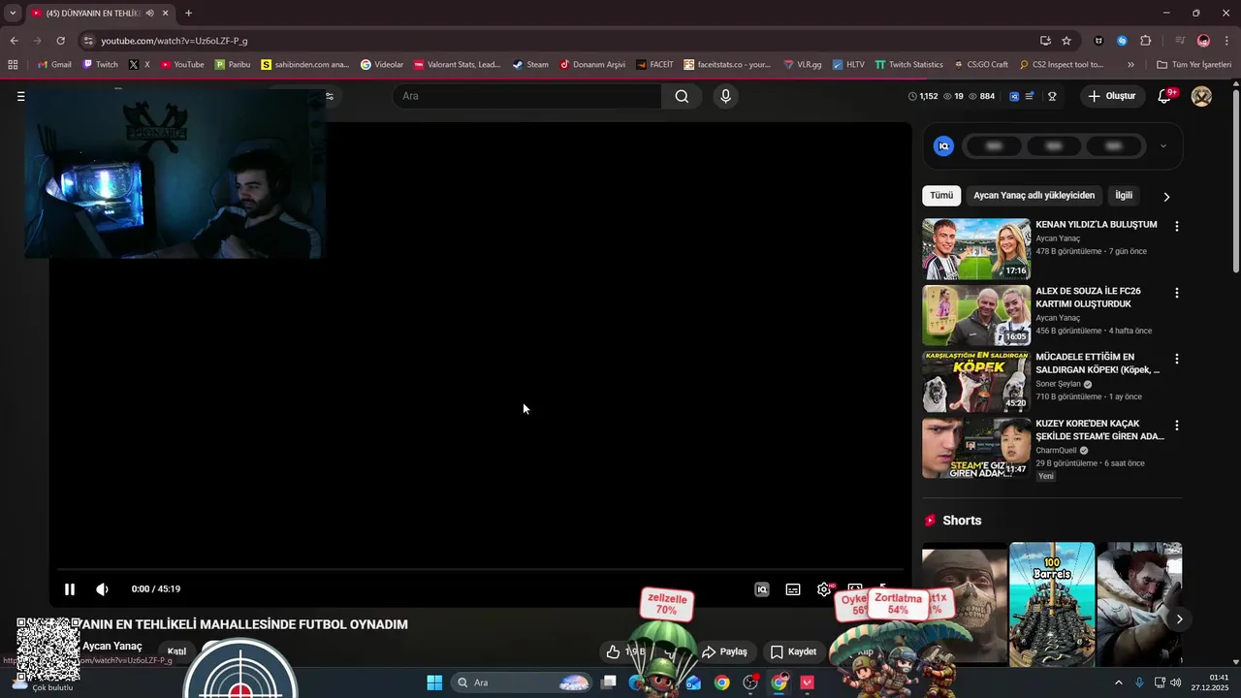This screenshot has height=698, width=1241.
Task: Like the video with thumbs-up button
Action: (x=613, y=651)
